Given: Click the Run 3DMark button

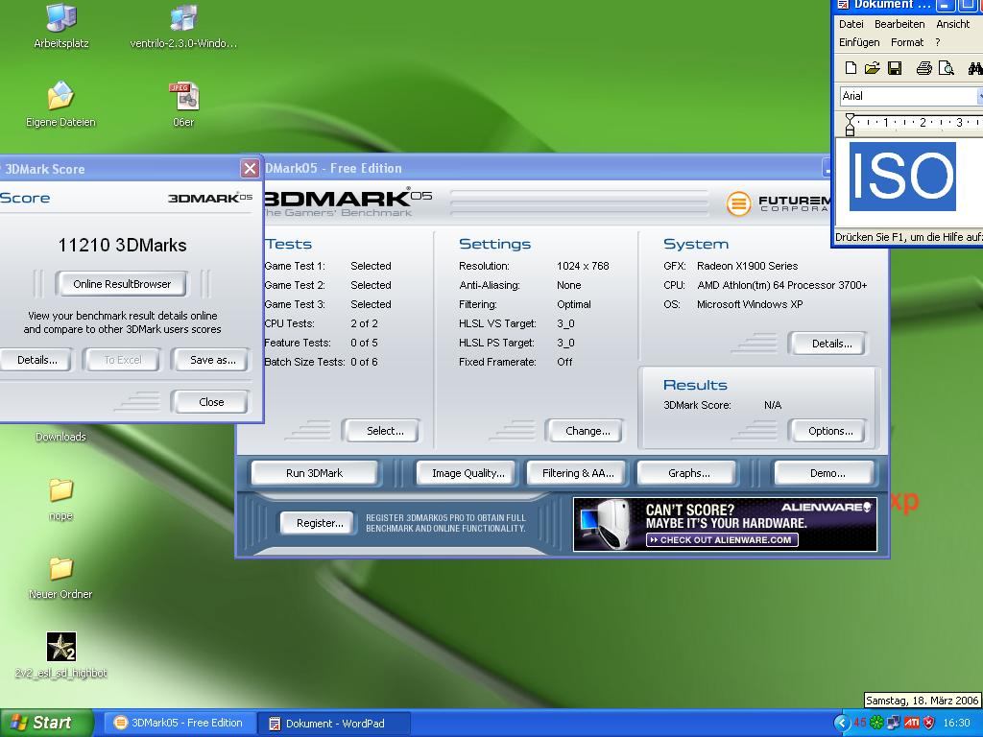Looking at the screenshot, I should click(314, 473).
